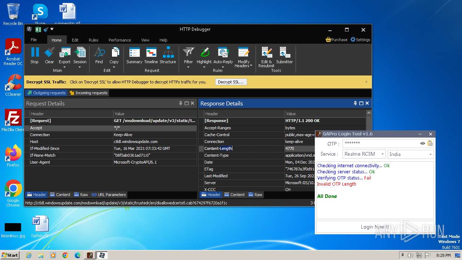Viewport: 462px width, 260px height.
Task: Open the Export tool
Action: 65,53
